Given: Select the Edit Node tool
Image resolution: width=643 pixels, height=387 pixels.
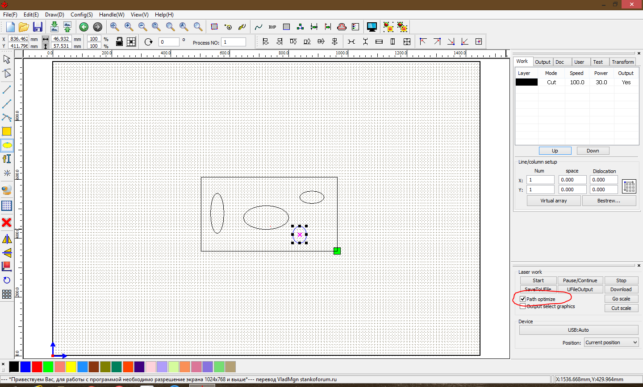Looking at the screenshot, I should click(x=7, y=73).
